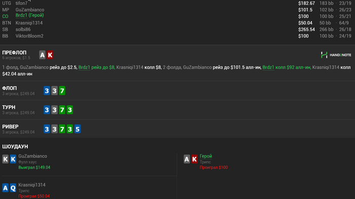Click GuZambianco's blue King showdown card
This screenshot has width=355, height=199.
coord(13,159)
